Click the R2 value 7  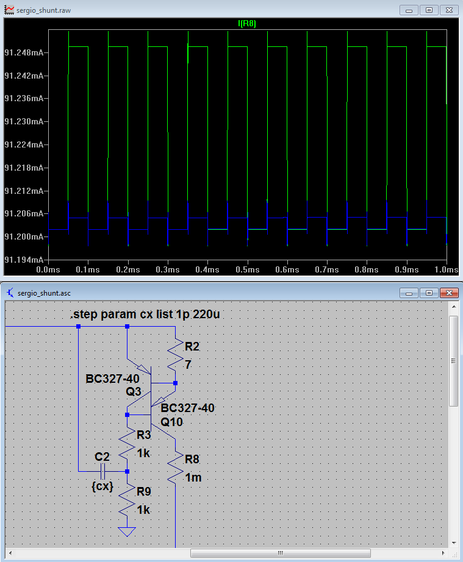(188, 365)
